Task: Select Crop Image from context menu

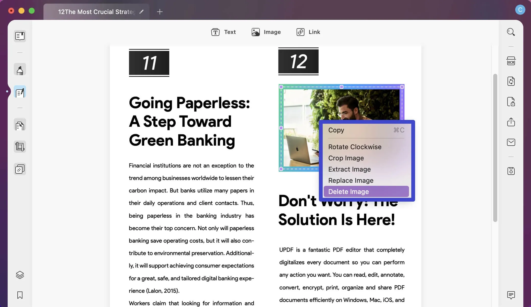Action: click(x=346, y=158)
